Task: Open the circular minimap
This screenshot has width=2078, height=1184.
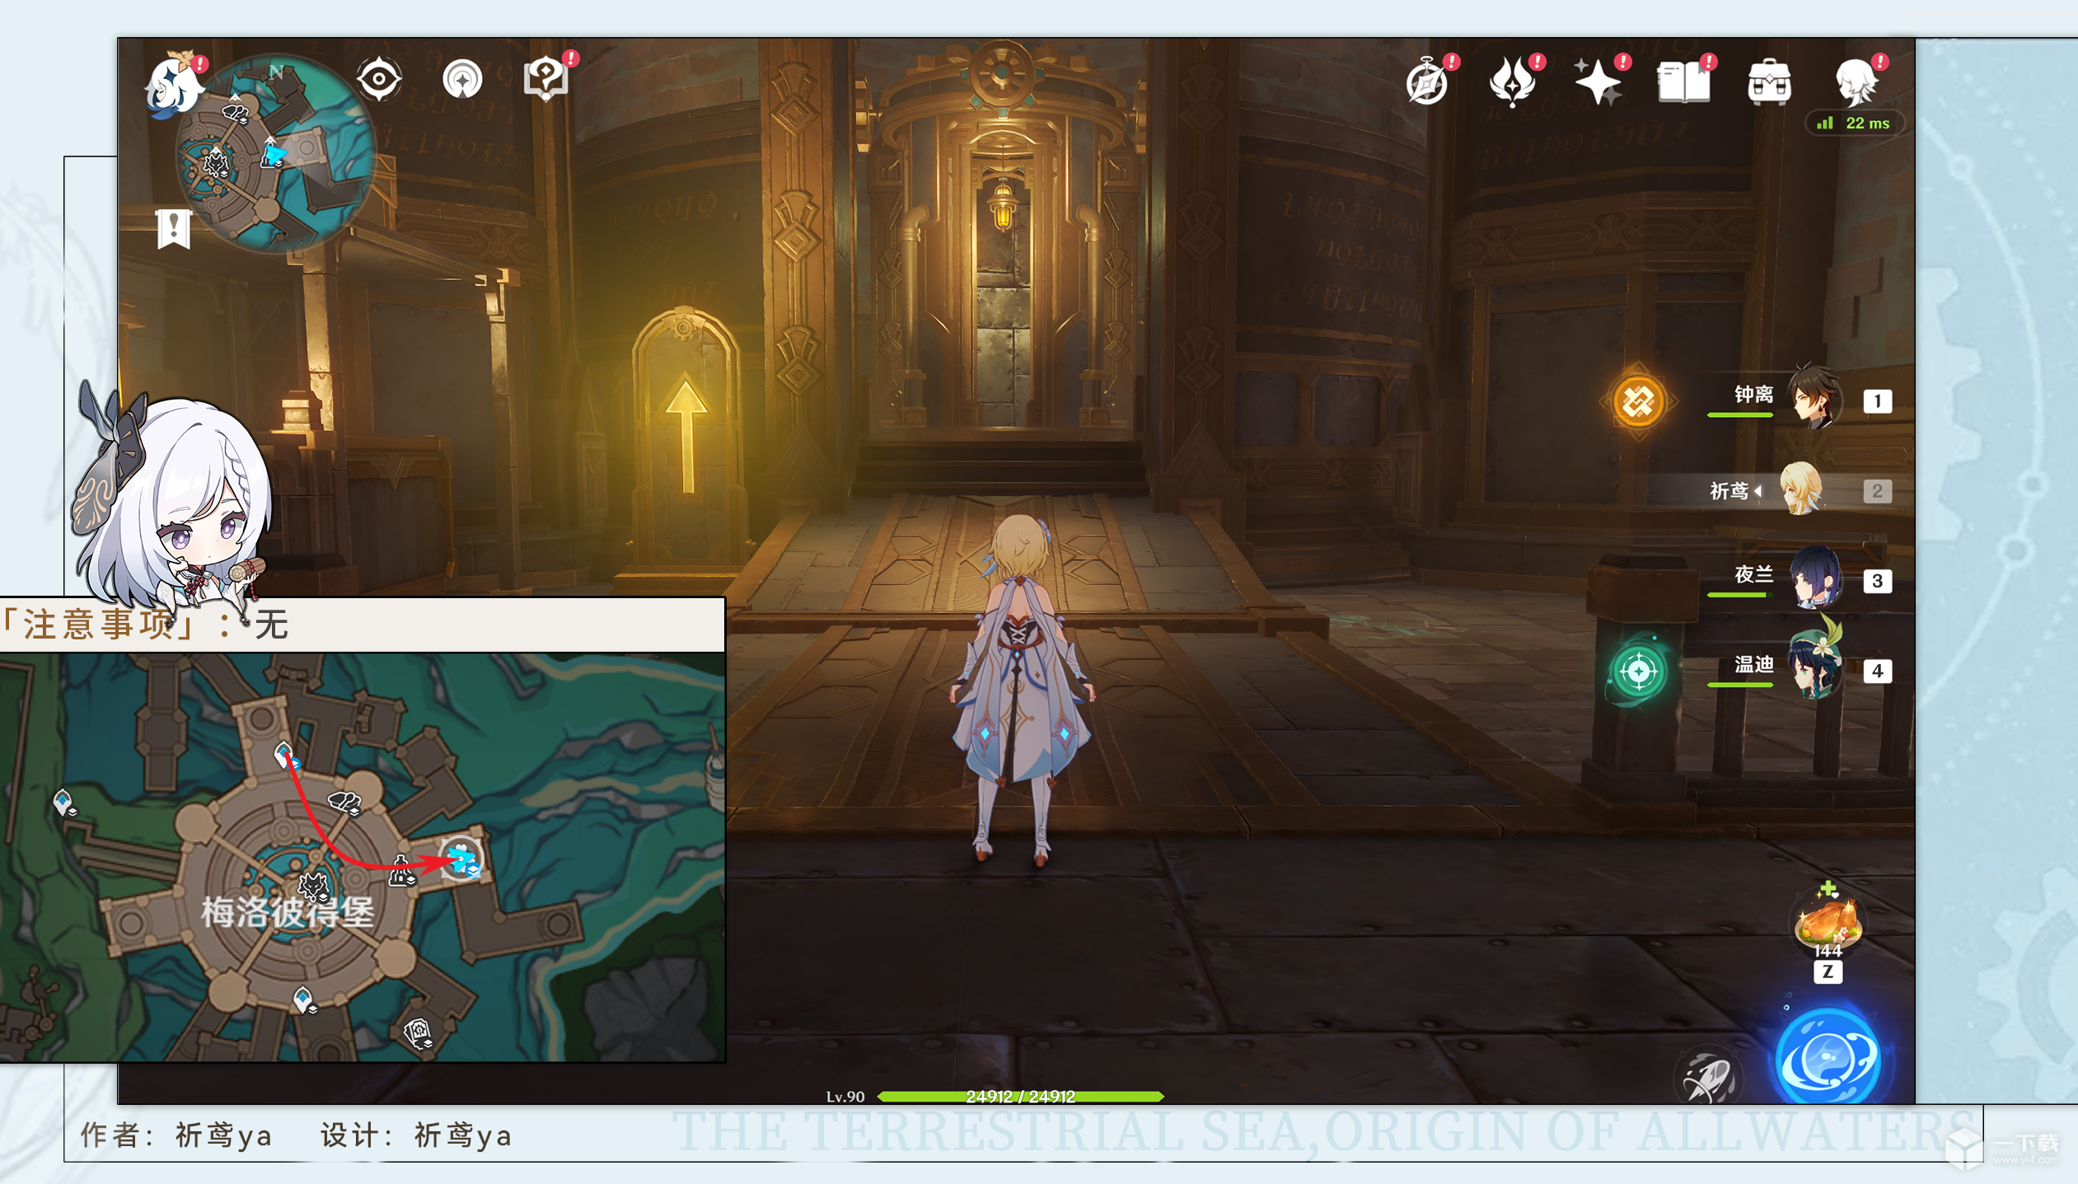Action: tap(276, 154)
